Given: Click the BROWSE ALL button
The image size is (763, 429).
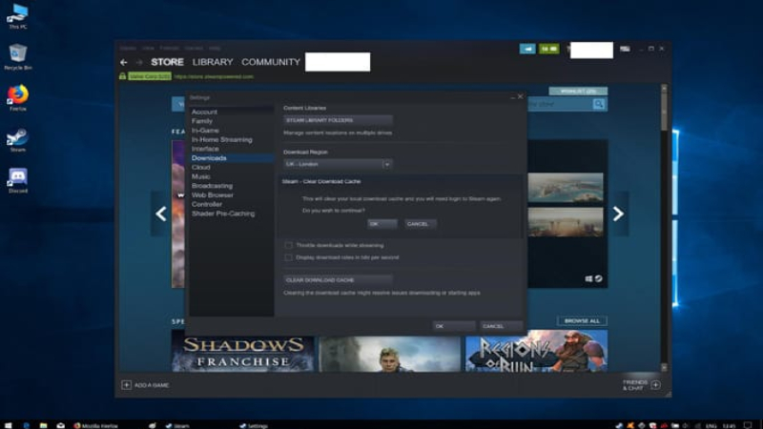Looking at the screenshot, I should click(x=582, y=321).
